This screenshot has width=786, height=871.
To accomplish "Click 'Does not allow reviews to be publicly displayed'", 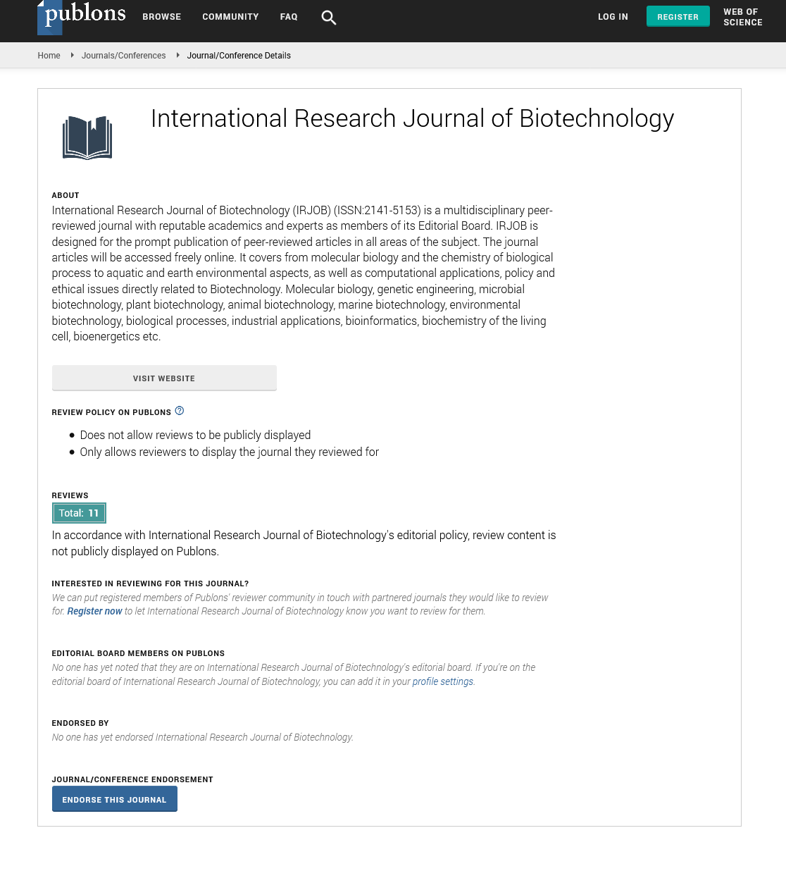I will 195,435.
